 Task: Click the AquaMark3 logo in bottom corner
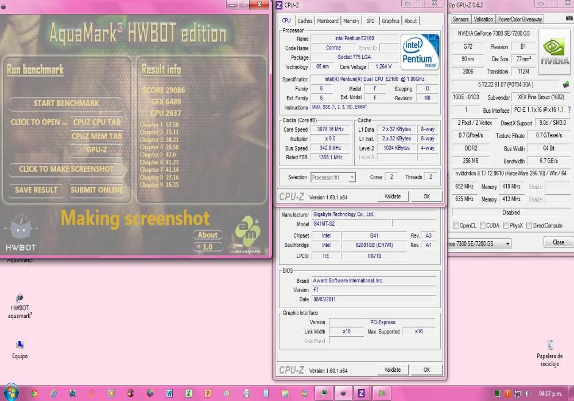248,234
